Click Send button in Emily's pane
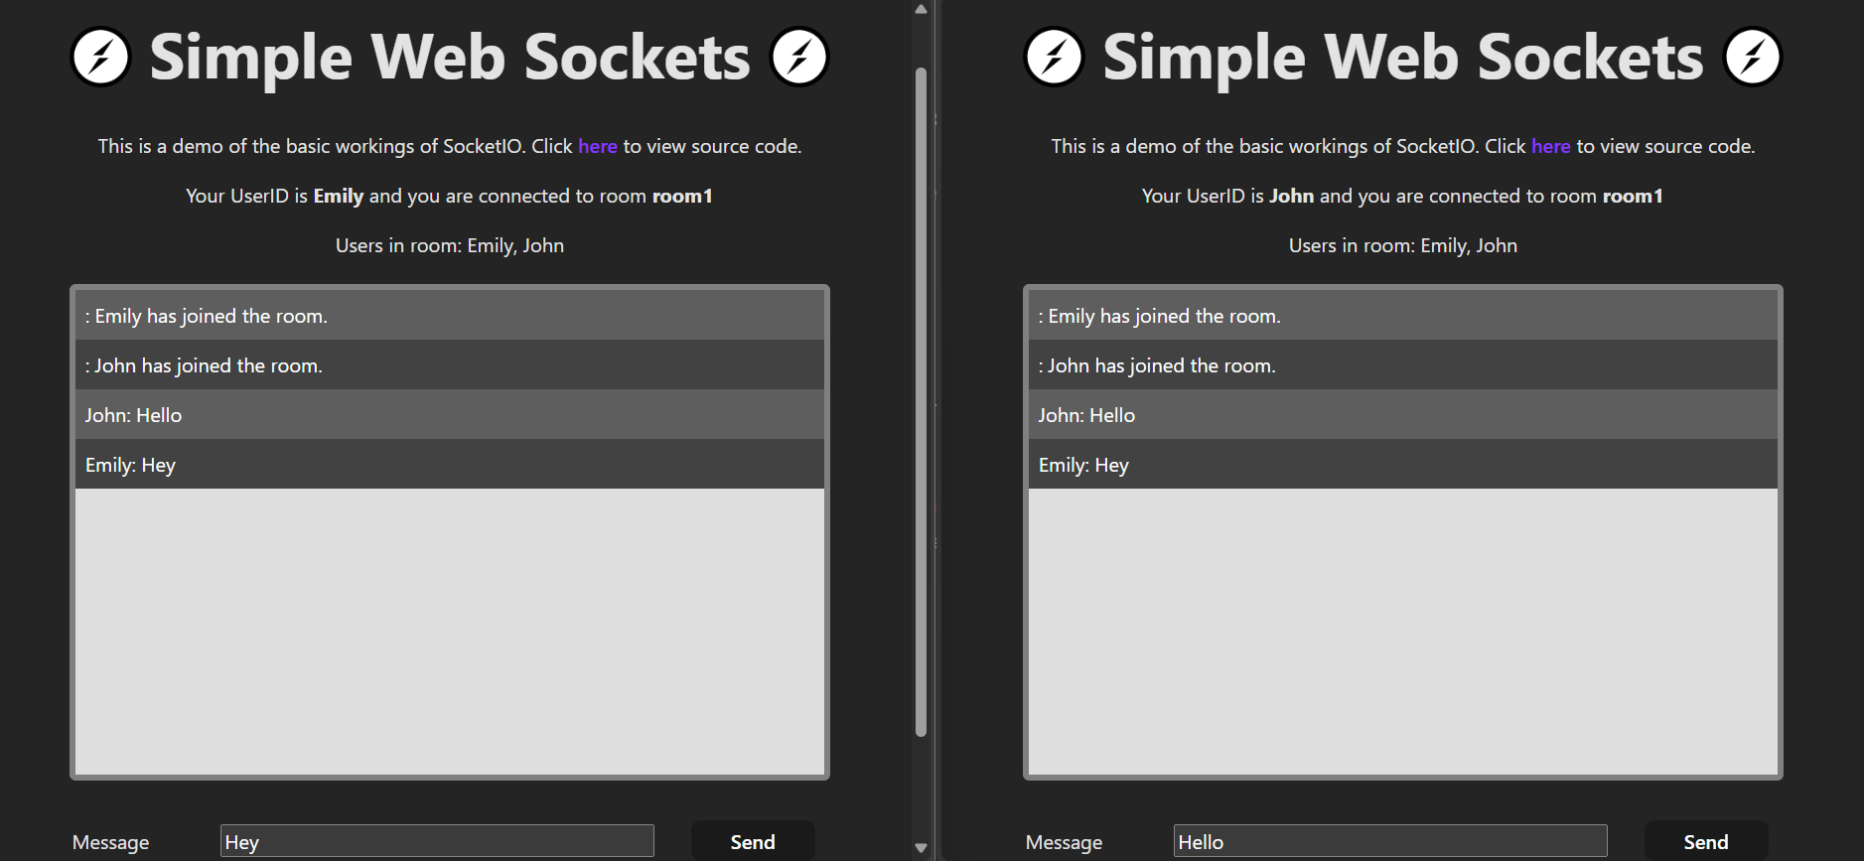This screenshot has width=1864, height=861. (753, 841)
